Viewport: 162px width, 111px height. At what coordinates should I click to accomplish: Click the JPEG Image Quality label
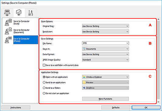tap(52, 60)
